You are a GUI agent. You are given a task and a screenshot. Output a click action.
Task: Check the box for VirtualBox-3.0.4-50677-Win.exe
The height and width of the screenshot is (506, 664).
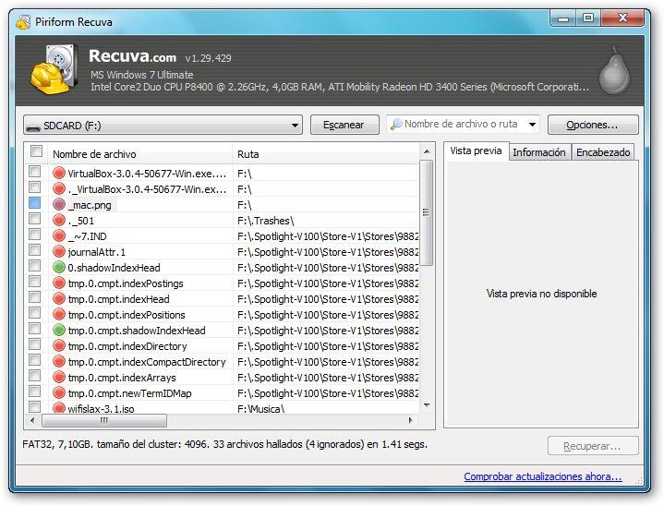[x=35, y=172]
